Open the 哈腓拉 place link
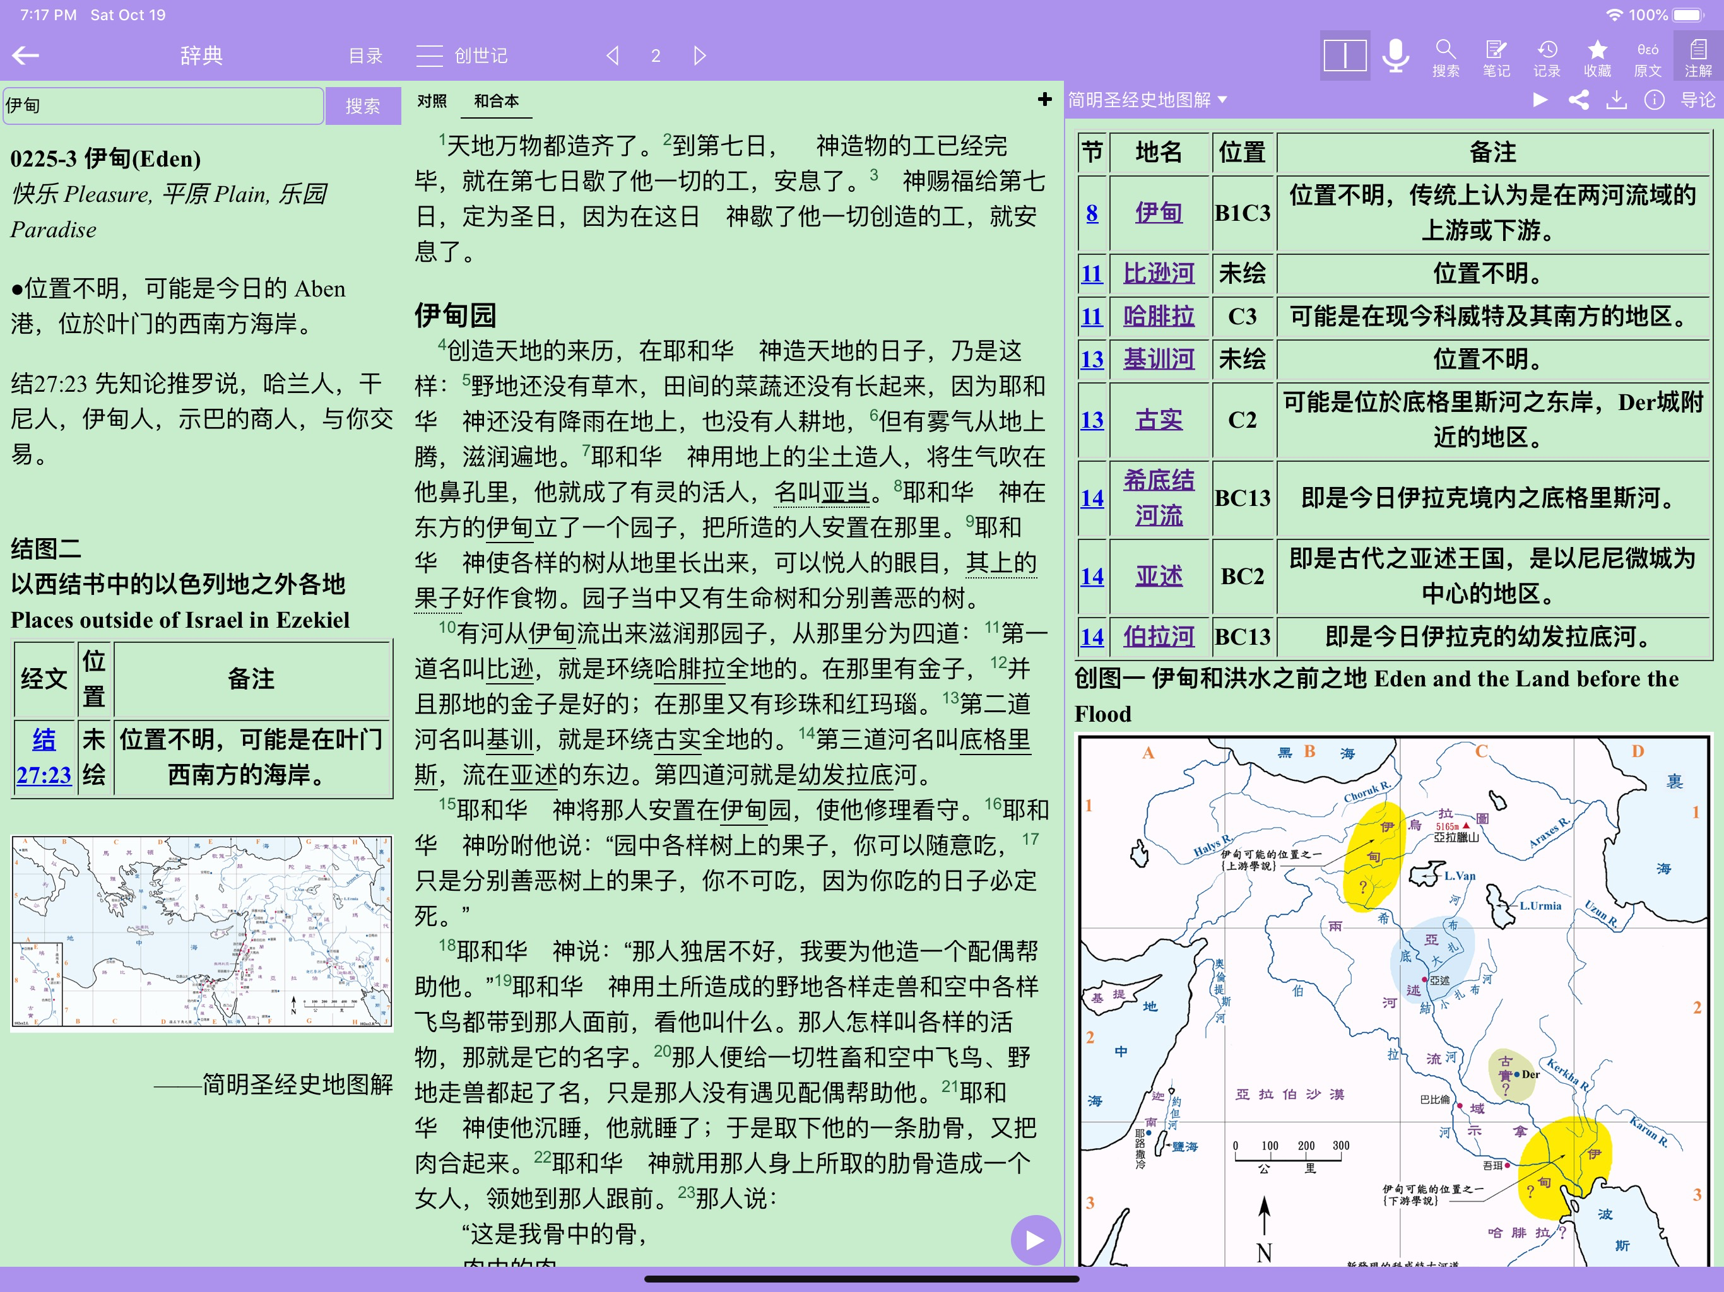 1158,317
